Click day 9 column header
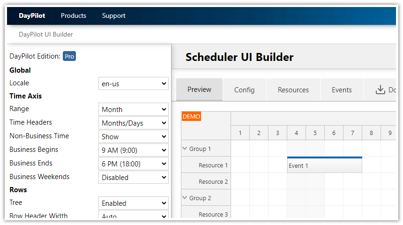This screenshot has height=225, width=403. [388, 133]
